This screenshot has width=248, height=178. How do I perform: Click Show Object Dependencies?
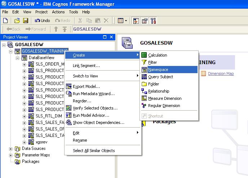point(103,123)
